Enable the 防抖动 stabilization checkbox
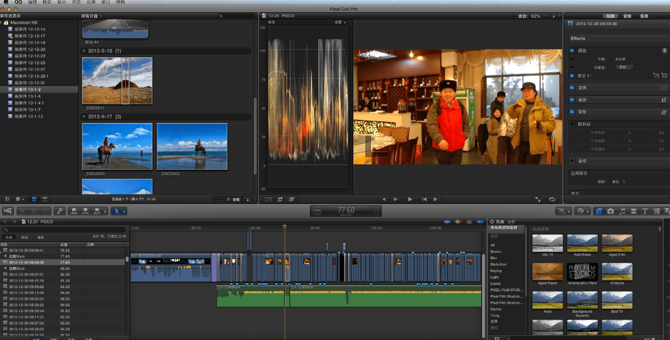The image size is (670, 340). [x=572, y=124]
